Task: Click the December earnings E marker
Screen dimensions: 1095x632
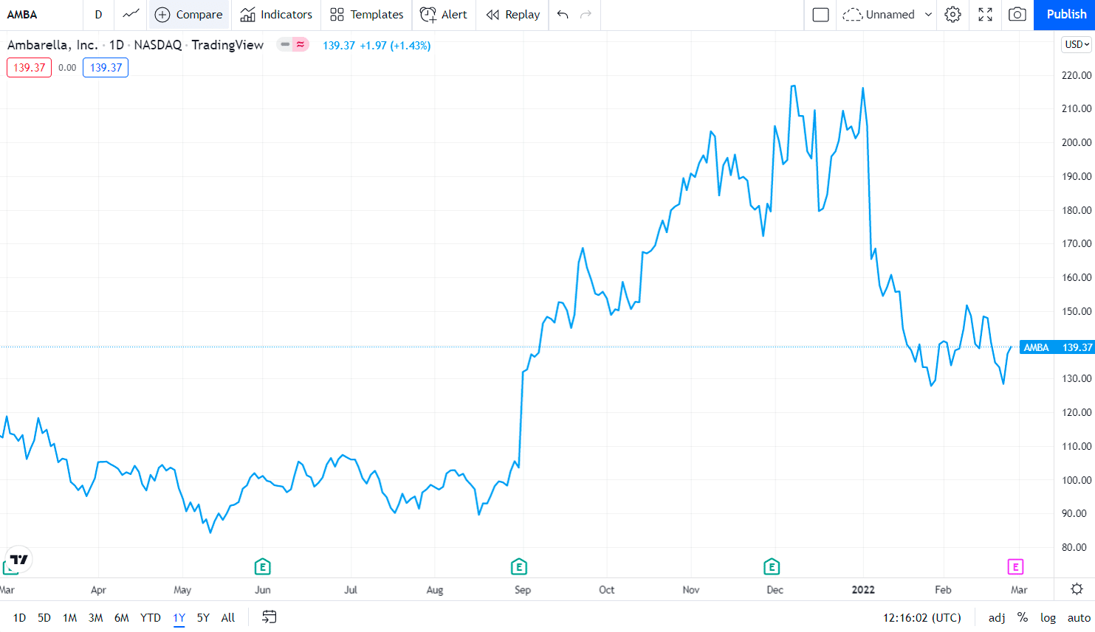Action: tap(772, 566)
